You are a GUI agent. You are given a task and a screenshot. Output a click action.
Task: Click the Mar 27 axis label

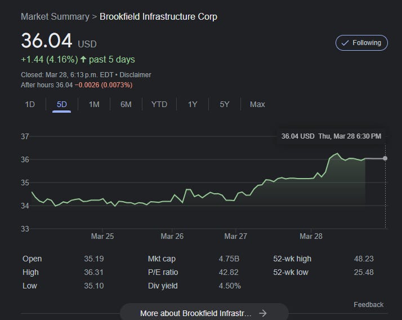pyautogui.click(x=235, y=236)
